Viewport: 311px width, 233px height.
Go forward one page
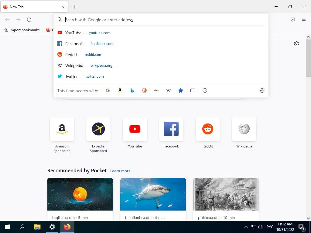pos(18,20)
